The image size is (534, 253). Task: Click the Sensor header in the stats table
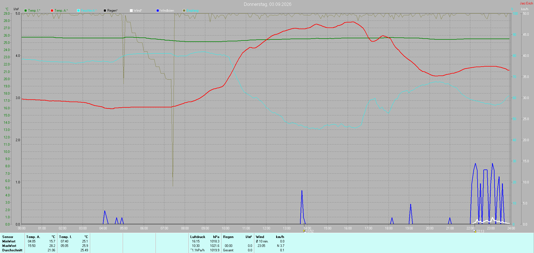click(8, 237)
